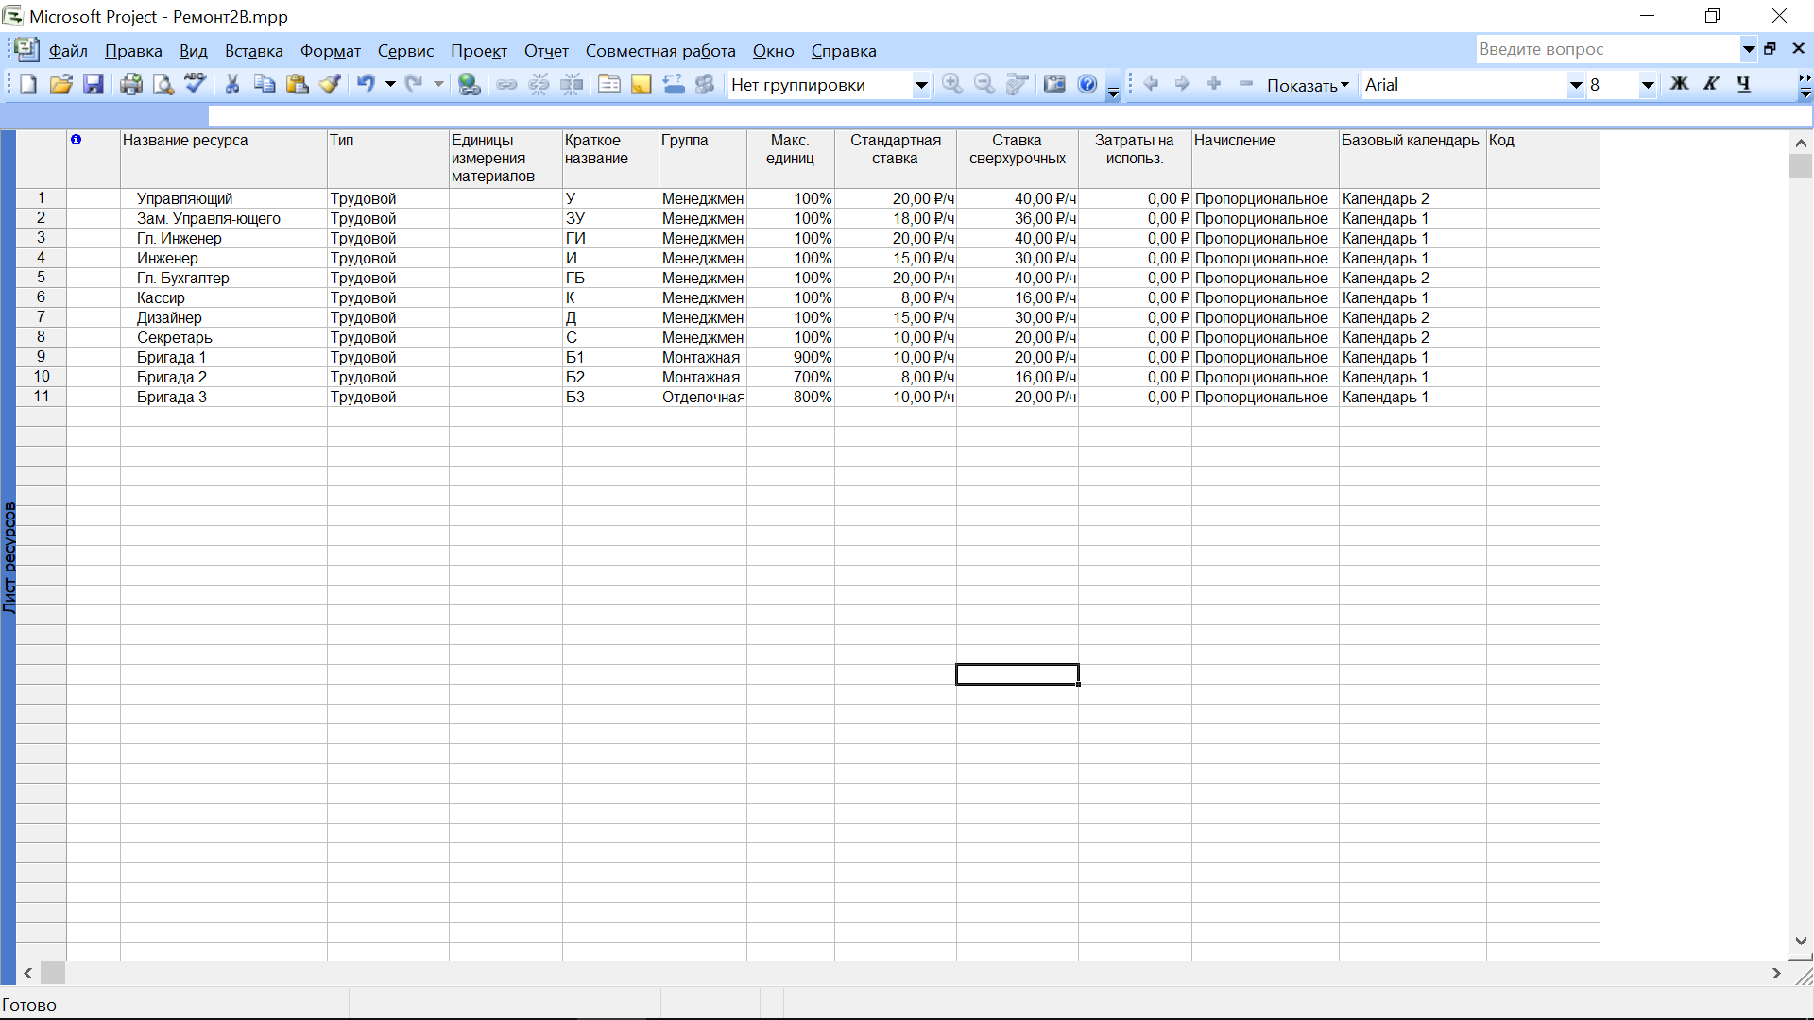Click the Format Painter brush icon
This screenshot has height=1020, width=1814.
(330, 85)
